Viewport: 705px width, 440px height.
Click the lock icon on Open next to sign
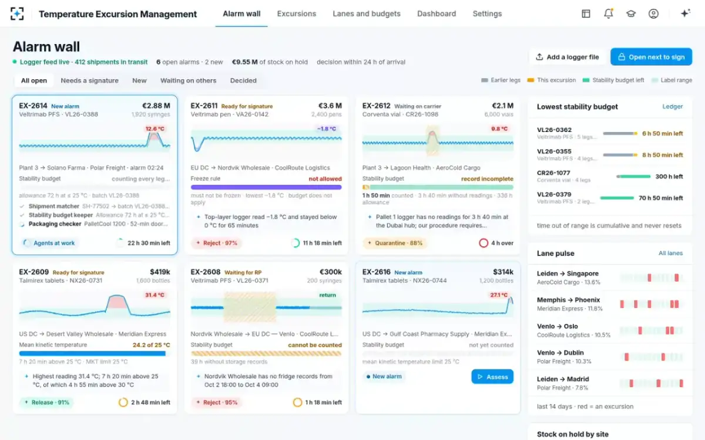click(x=621, y=57)
